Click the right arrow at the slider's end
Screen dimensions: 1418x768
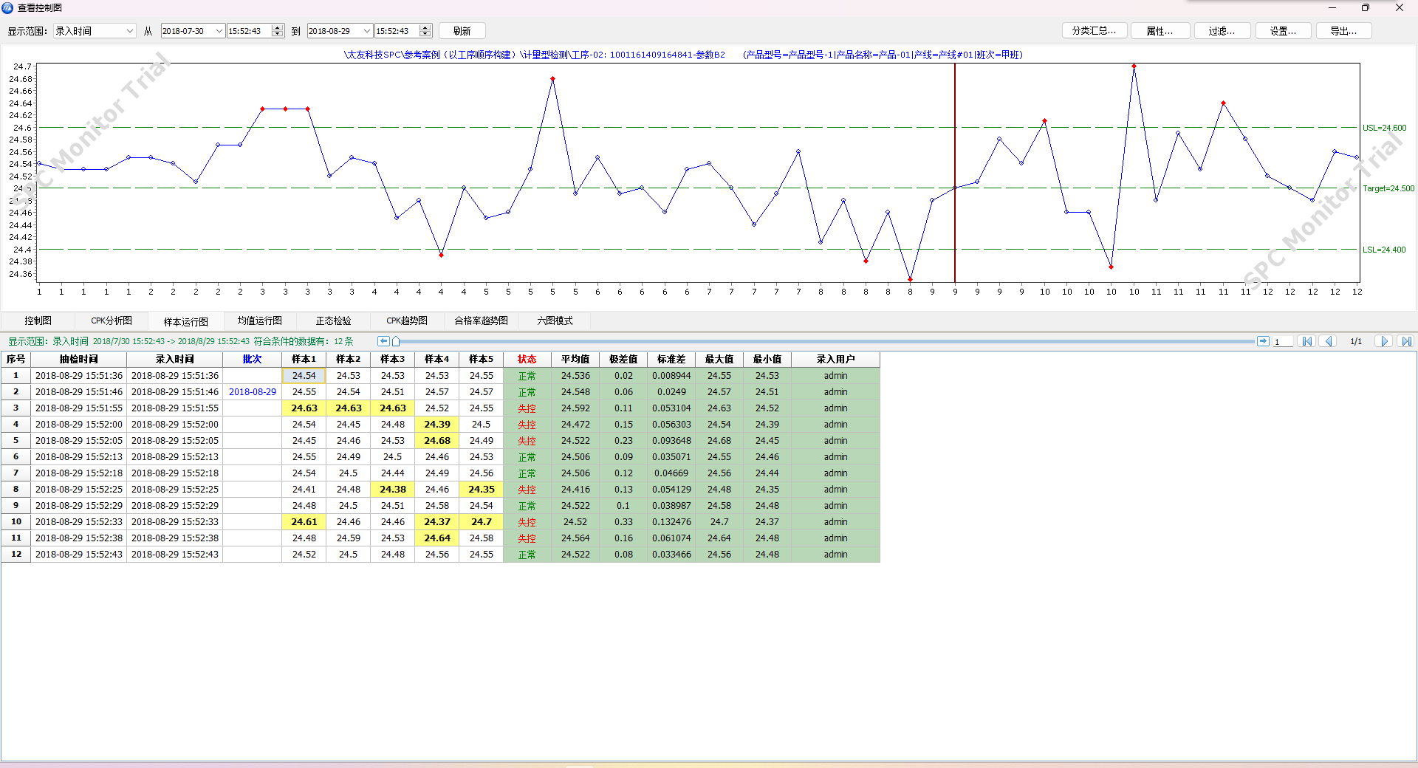coord(1263,341)
